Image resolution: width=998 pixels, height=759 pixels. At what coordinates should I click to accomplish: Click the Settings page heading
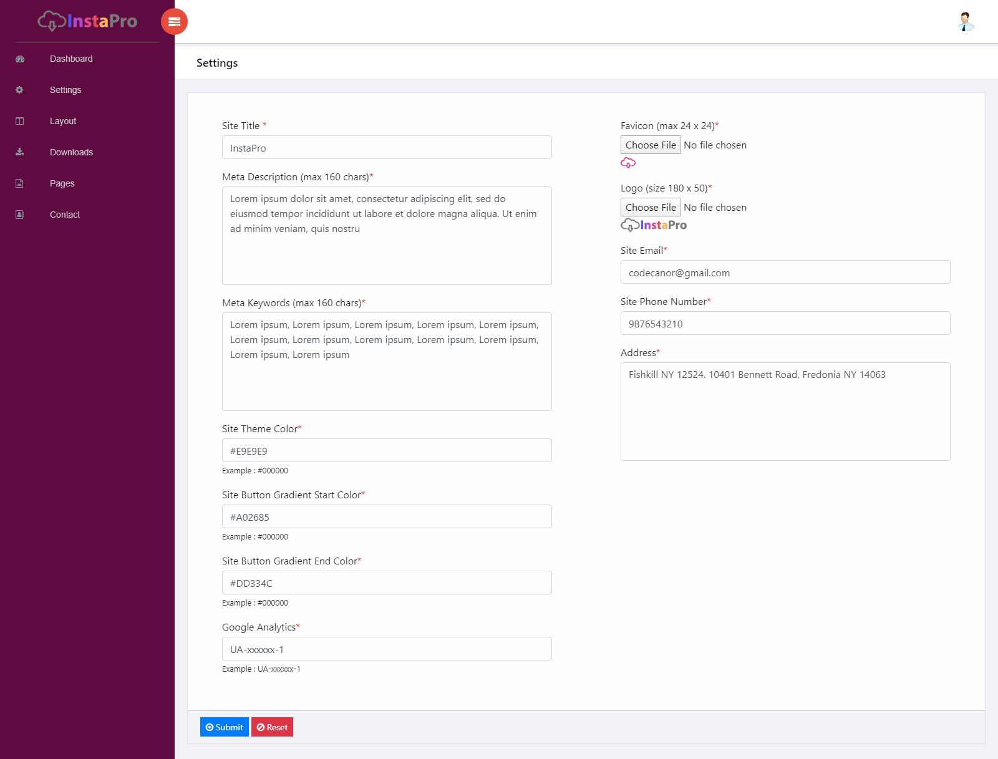(217, 63)
